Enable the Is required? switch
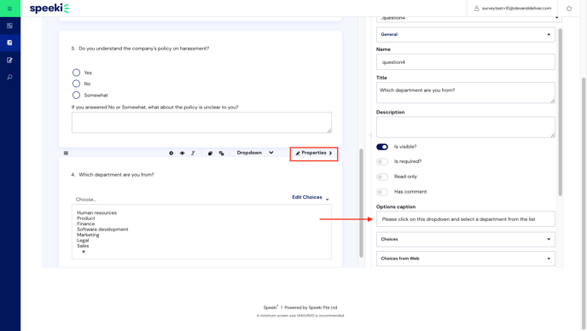 pos(382,162)
